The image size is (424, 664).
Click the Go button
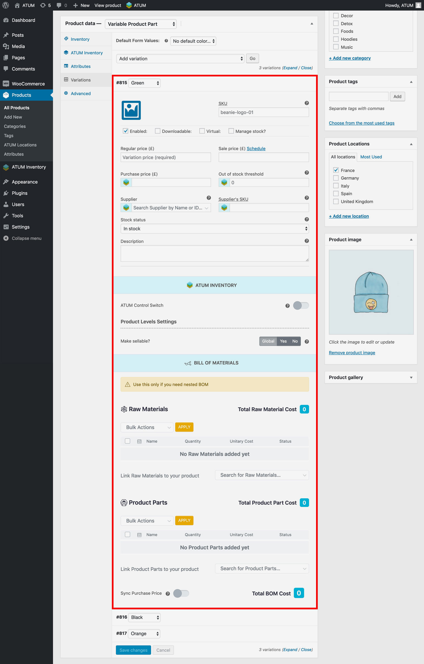252,58
